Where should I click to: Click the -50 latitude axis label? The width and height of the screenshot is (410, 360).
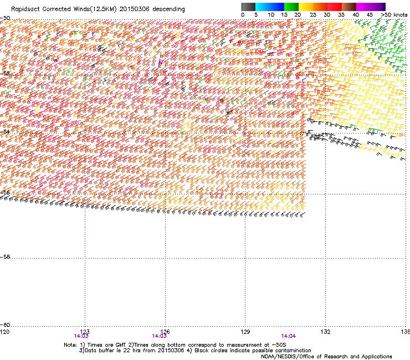5,18
